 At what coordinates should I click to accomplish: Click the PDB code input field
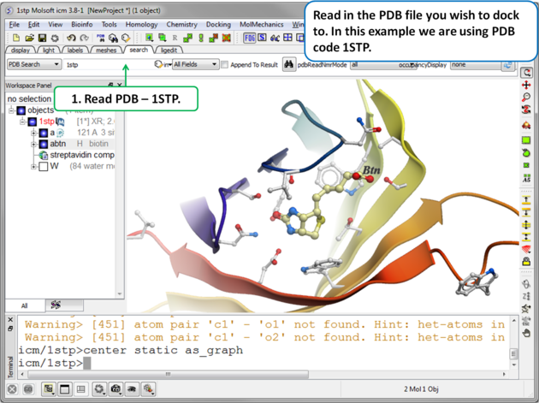[107, 64]
